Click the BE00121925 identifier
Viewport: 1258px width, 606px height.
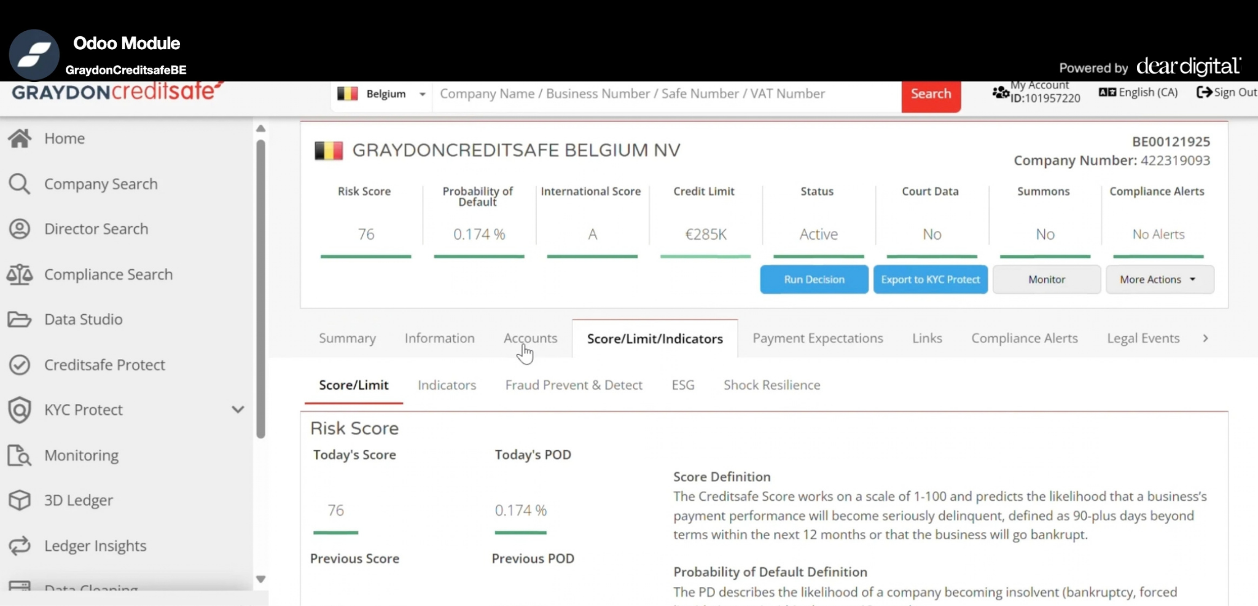[1171, 141]
